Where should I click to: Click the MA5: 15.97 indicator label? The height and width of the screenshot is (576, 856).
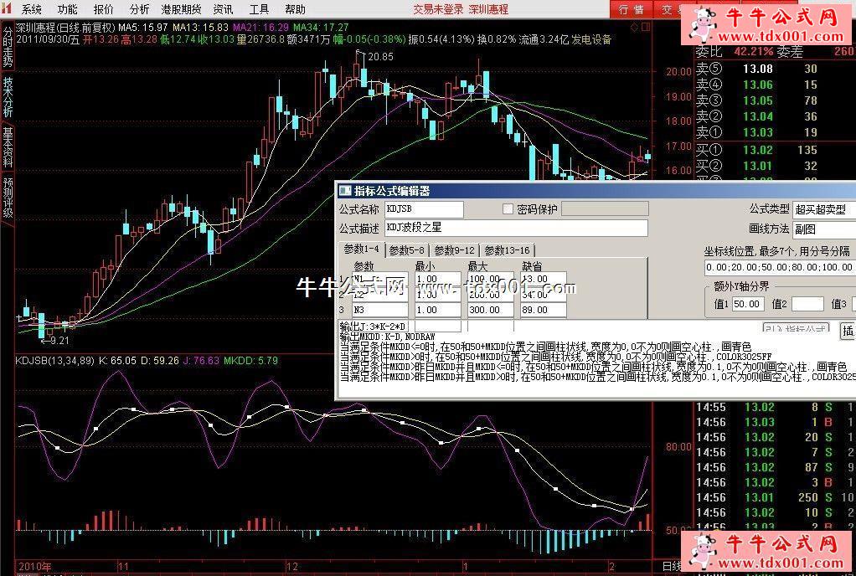coord(143,28)
